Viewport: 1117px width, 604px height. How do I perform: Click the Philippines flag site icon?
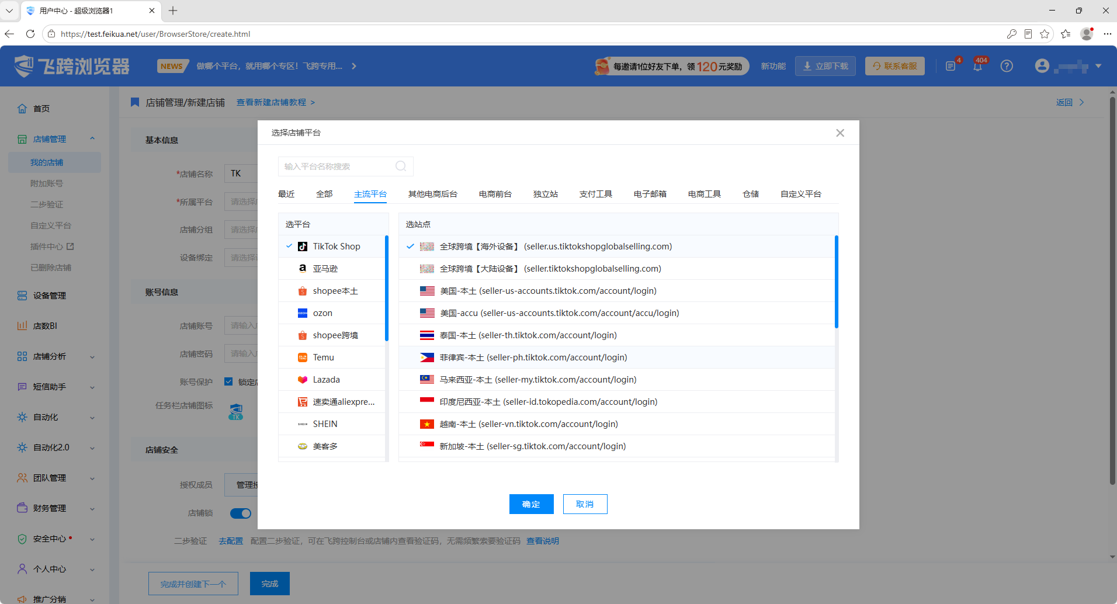(x=427, y=357)
